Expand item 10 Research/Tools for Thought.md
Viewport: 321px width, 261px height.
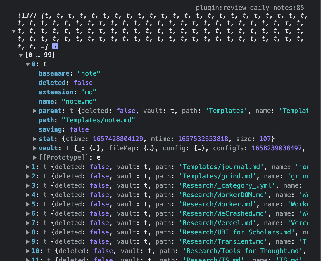[x=28, y=251]
